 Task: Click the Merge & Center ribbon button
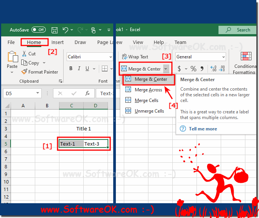[141, 69]
